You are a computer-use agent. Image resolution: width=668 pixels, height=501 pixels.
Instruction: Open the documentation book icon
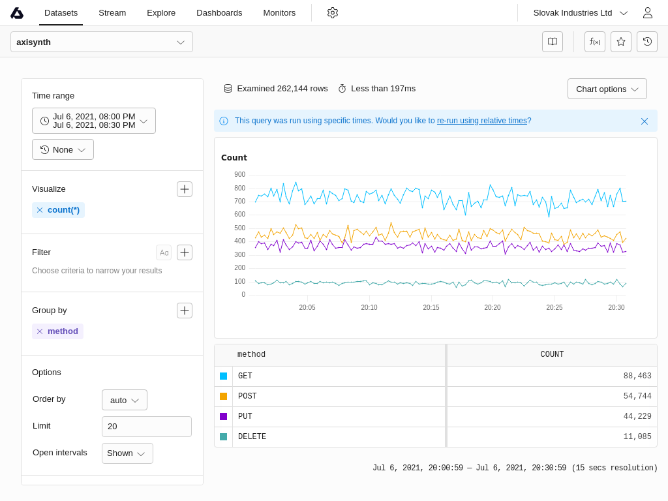point(553,42)
